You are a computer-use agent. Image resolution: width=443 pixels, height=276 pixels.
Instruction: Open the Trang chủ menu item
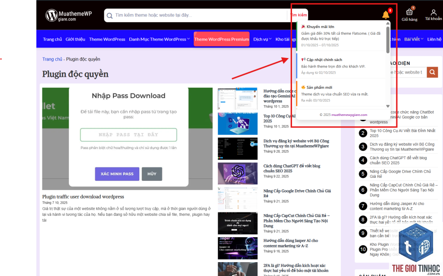click(52, 39)
